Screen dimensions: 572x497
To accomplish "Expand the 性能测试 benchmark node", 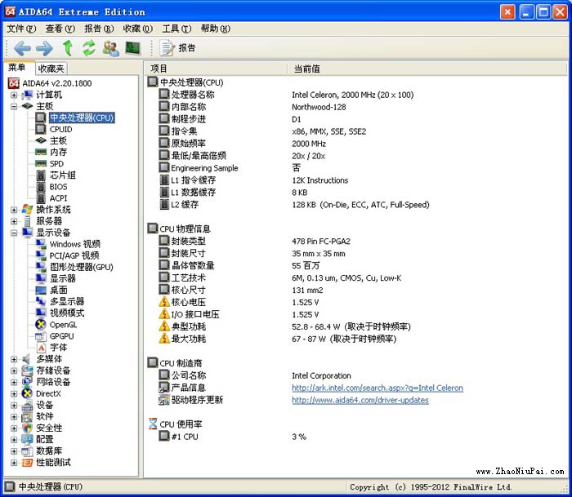I will point(14,463).
